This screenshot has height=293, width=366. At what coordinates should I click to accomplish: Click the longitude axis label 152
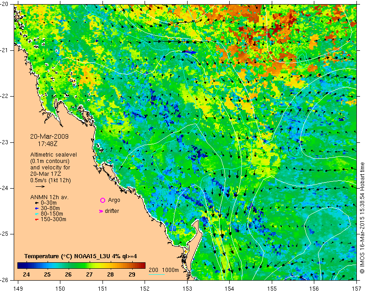tap(145, 289)
